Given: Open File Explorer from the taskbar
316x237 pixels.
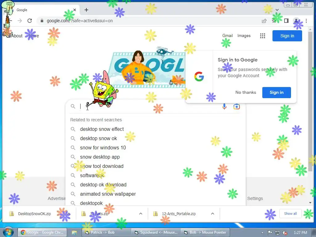Looking at the screenshot, I should (74, 233).
